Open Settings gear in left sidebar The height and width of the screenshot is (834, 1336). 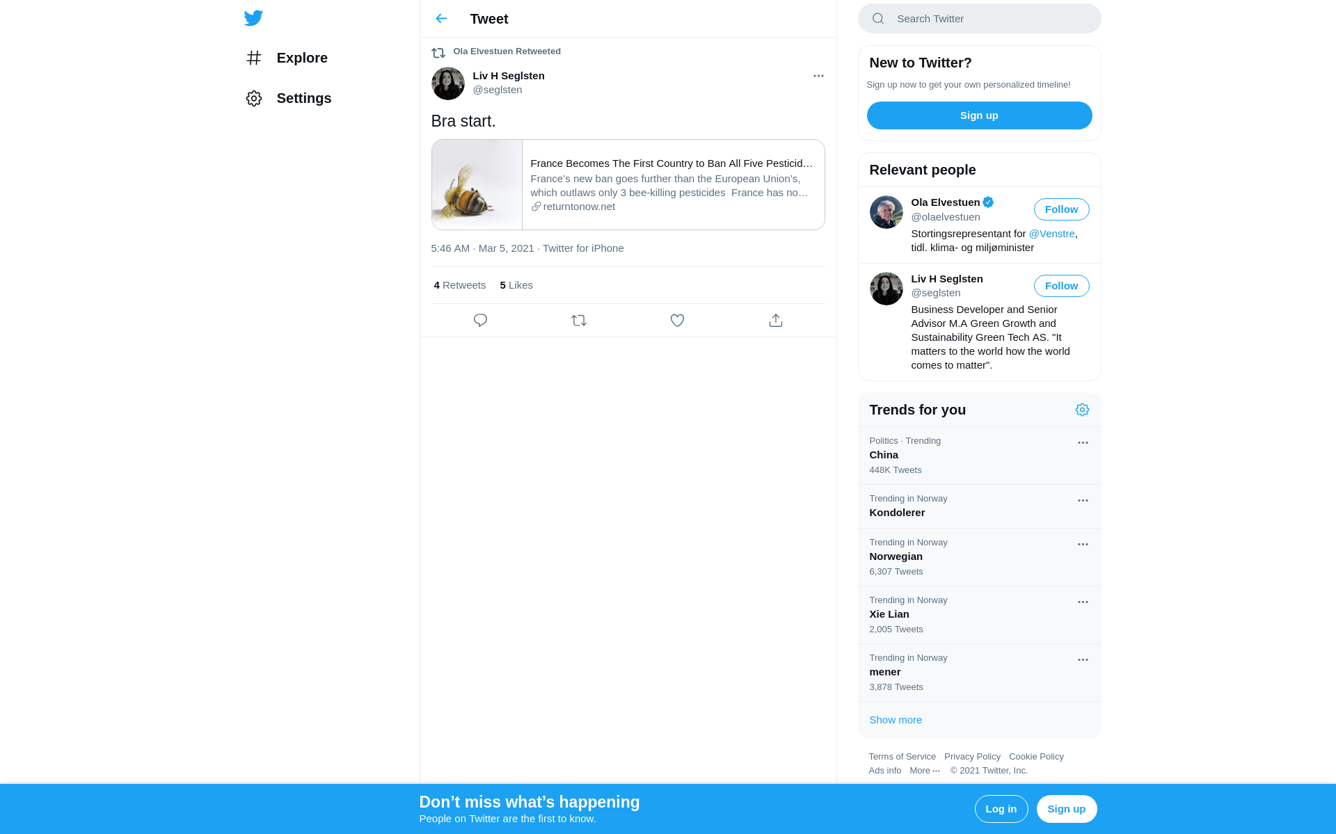coord(254,98)
